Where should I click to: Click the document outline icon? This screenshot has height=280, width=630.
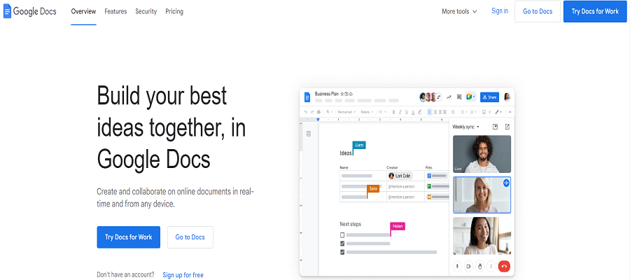coord(309,134)
